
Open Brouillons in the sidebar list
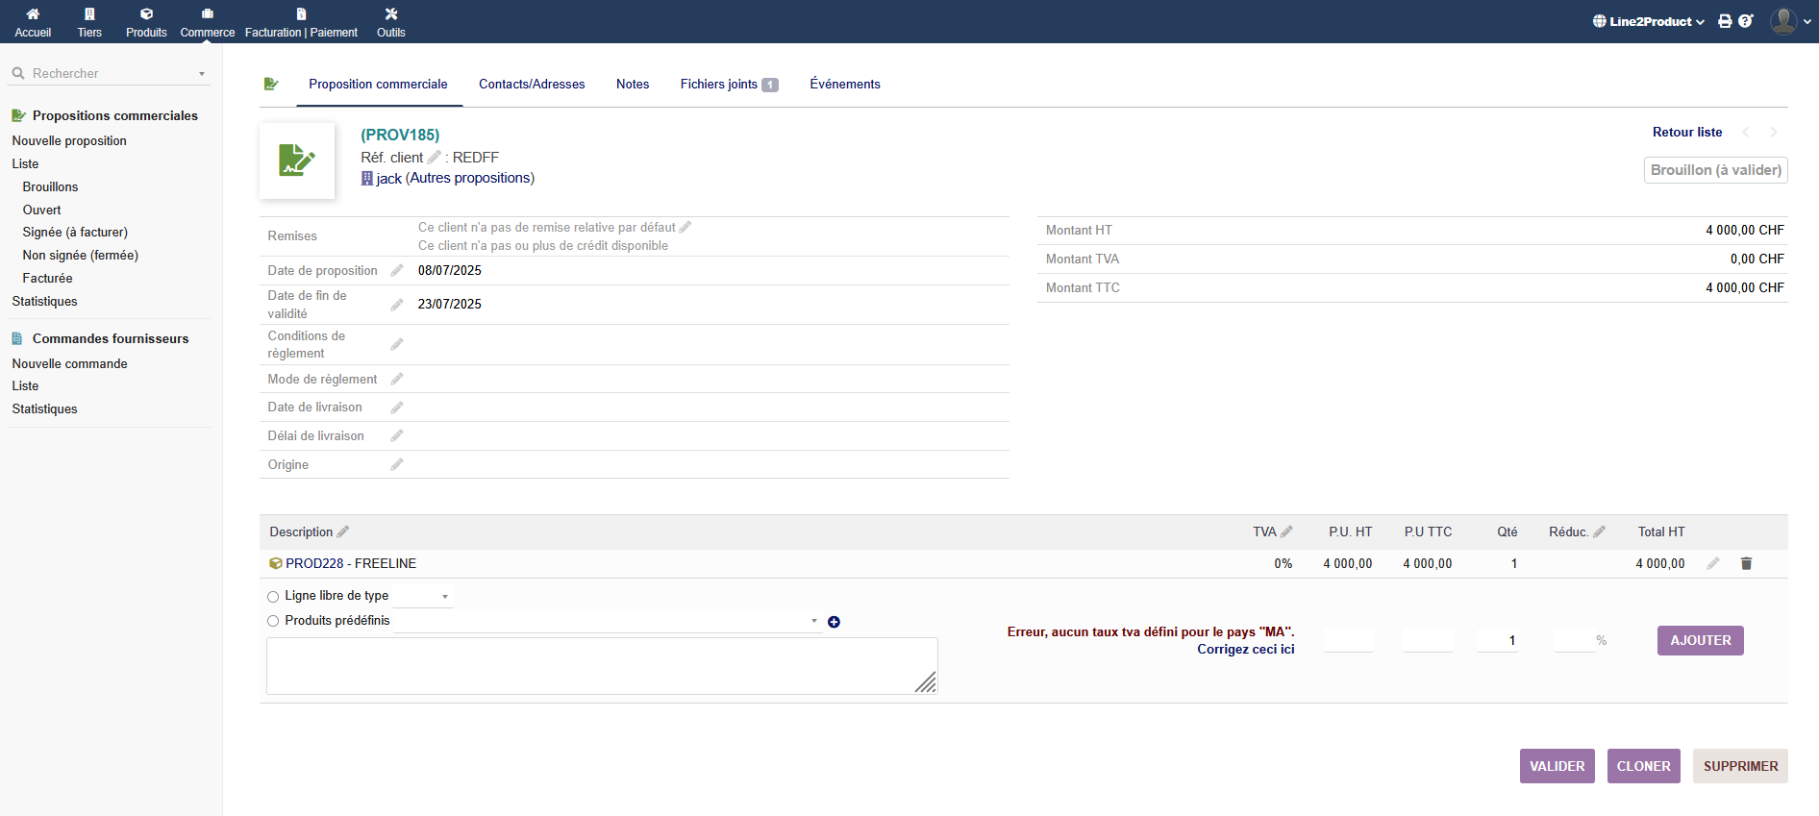[x=50, y=187]
